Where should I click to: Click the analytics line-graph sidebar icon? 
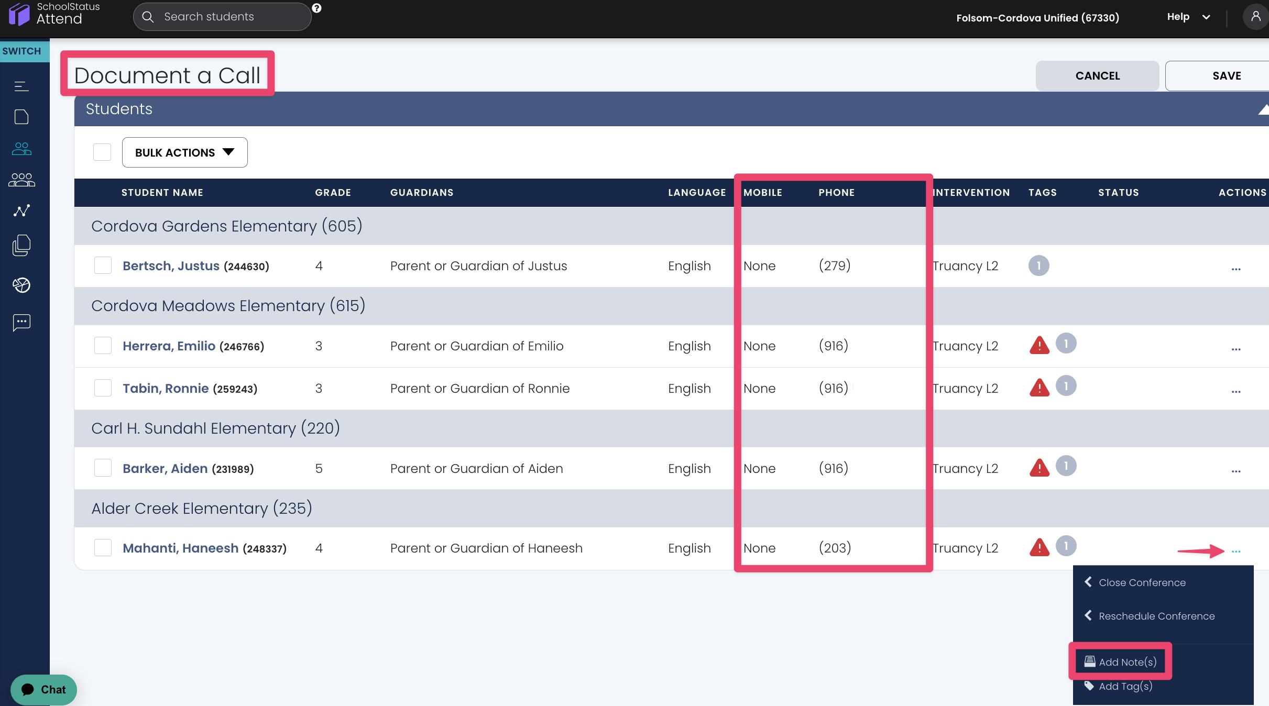point(21,211)
